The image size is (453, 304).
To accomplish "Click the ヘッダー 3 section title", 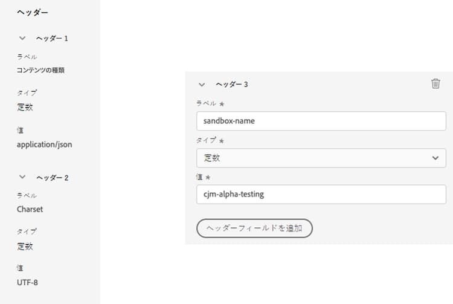I will coord(232,85).
